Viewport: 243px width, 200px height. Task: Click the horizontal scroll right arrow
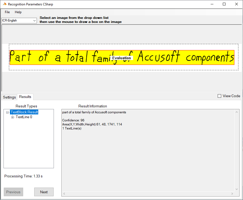click(232, 194)
